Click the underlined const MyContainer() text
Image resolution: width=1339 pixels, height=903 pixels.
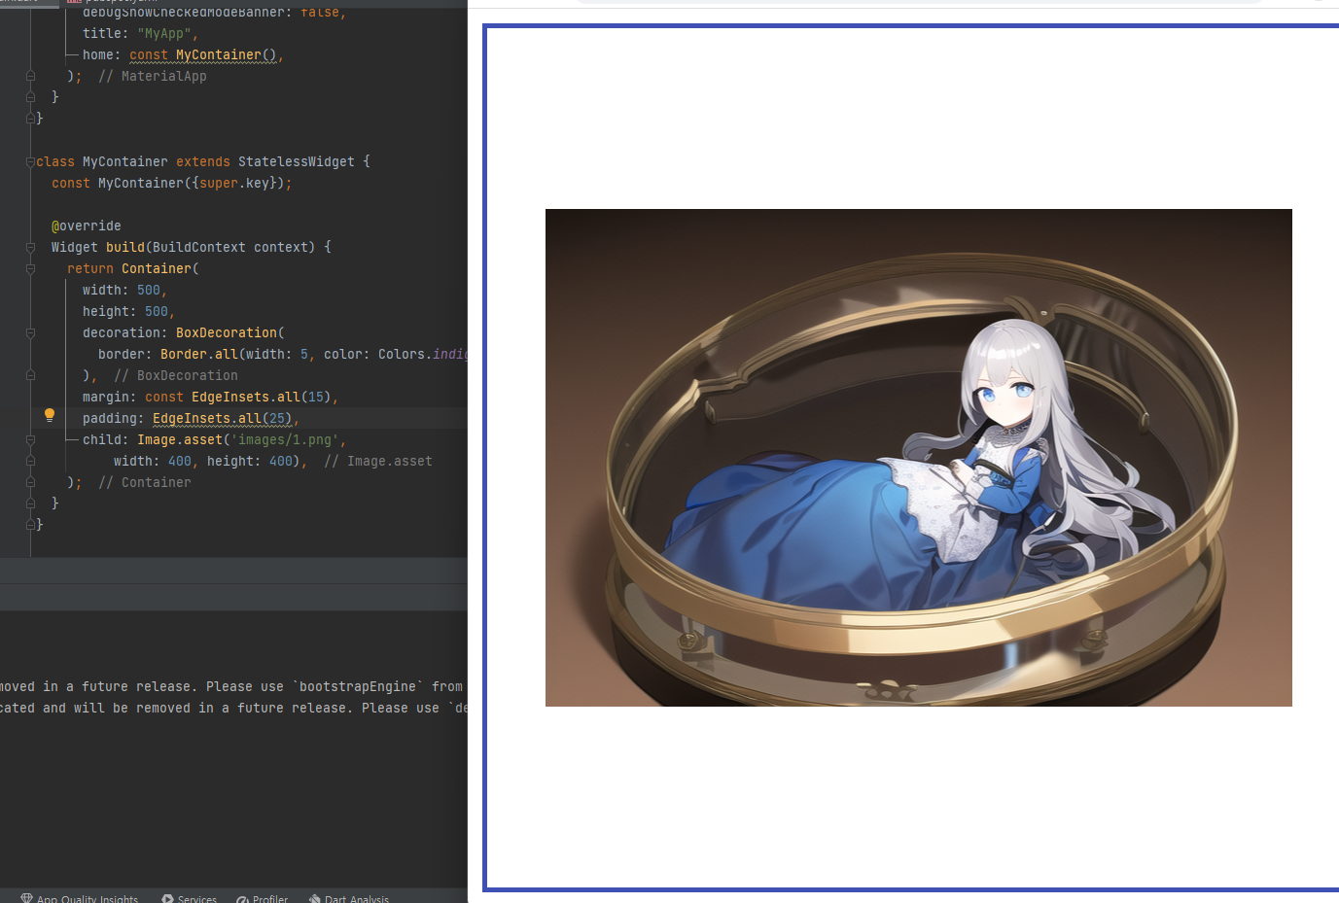pyautogui.click(x=203, y=54)
